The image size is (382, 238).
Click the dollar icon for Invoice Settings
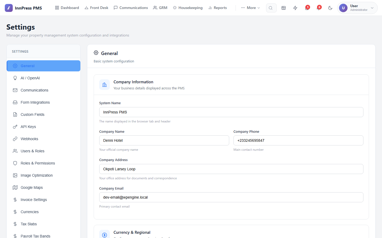pos(15,200)
